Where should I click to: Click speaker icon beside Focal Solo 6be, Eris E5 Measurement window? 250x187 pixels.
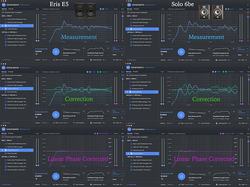point(6,29)
